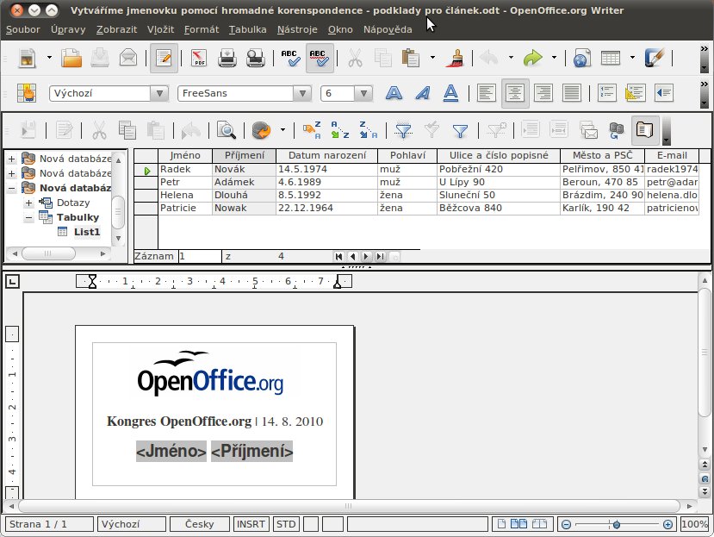This screenshot has height=537, width=714.
Task: Open the FreeSans font name dropdown
Action: tap(302, 93)
